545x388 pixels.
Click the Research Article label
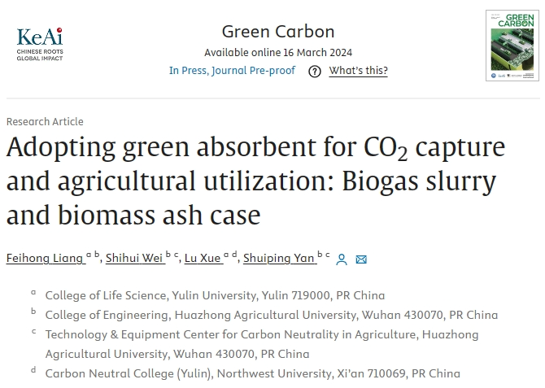pyautogui.click(x=45, y=122)
